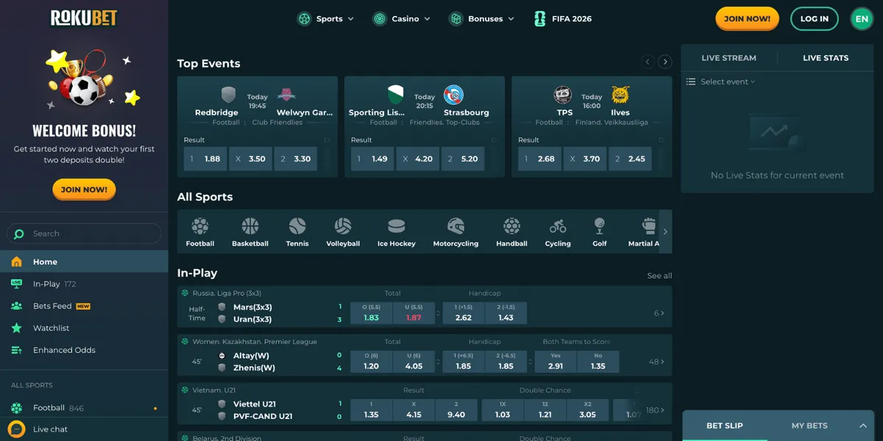Bet handicap 2 (-1.5) at 1.43
This screenshot has height=441, width=883.
(506, 312)
